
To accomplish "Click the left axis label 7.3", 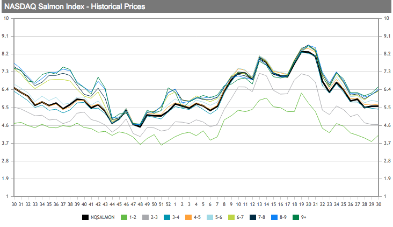I will click(5, 72).
